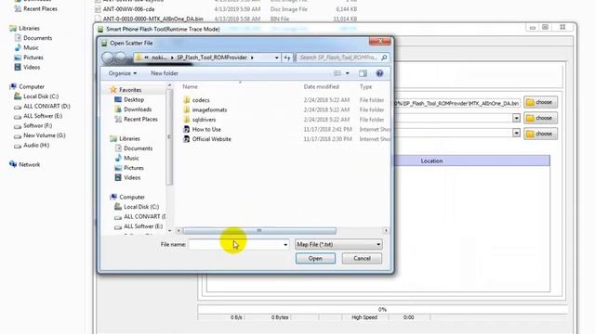Image resolution: width=595 pixels, height=334 pixels.
Task: Expand the address bar history dropdown
Action: 276,58
